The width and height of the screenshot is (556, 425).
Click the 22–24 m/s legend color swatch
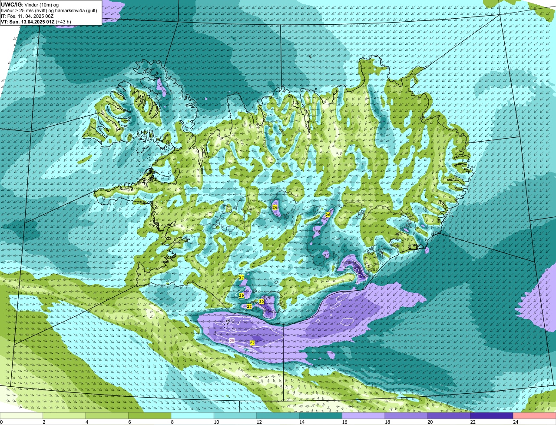tap(492, 416)
